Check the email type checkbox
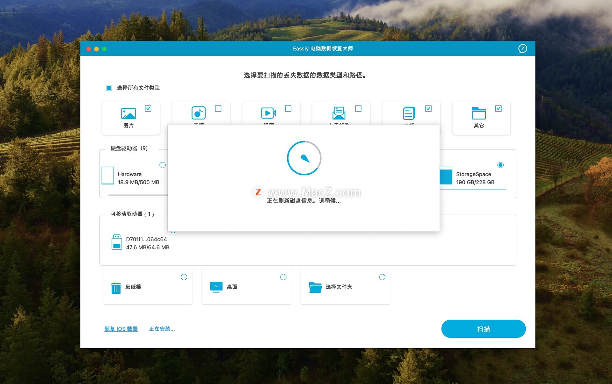612x384 pixels. [x=359, y=109]
